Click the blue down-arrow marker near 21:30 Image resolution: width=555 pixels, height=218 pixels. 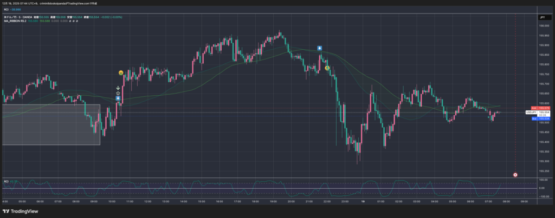pos(320,48)
